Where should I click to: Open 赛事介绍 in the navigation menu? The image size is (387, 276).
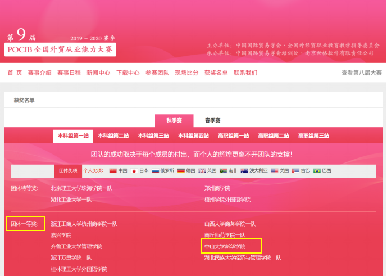(39, 73)
